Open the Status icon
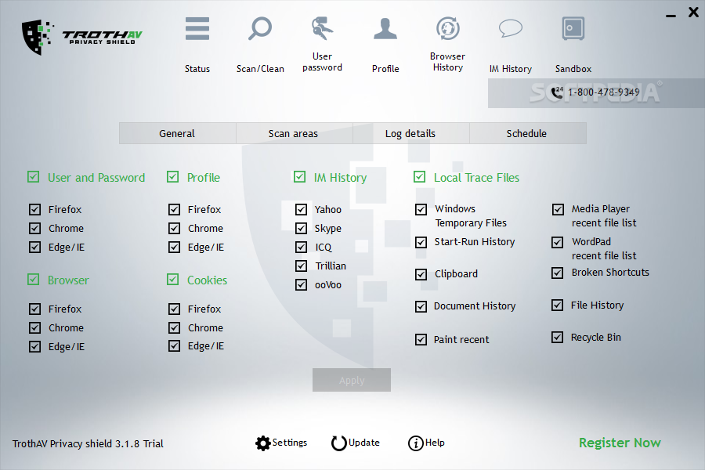Screen dimensions: 705x470 (x=197, y=29)
